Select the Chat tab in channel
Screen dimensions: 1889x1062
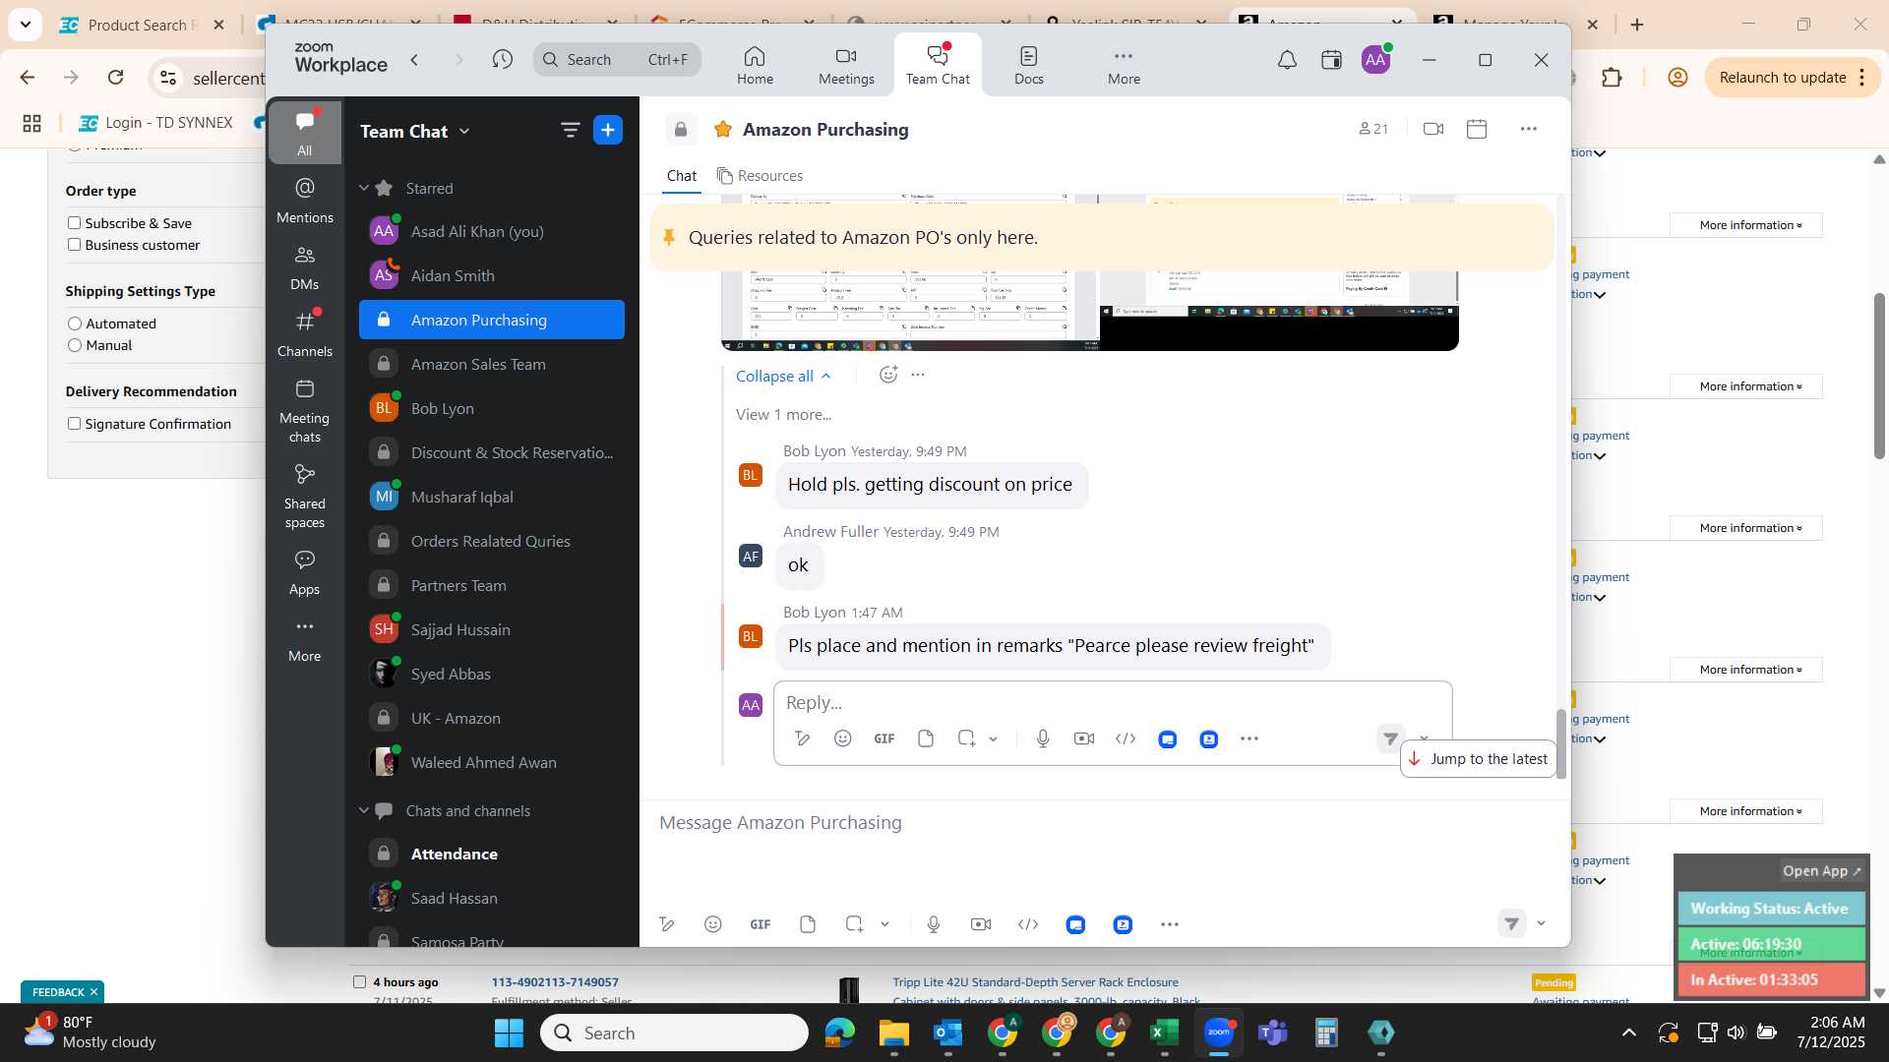coord(681,176)
